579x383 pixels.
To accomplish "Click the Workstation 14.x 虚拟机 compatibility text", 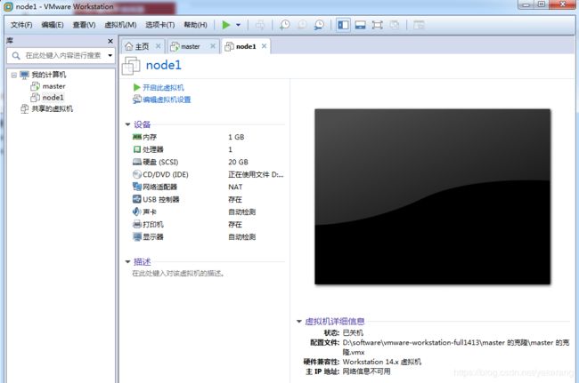I will pos(382,362).
